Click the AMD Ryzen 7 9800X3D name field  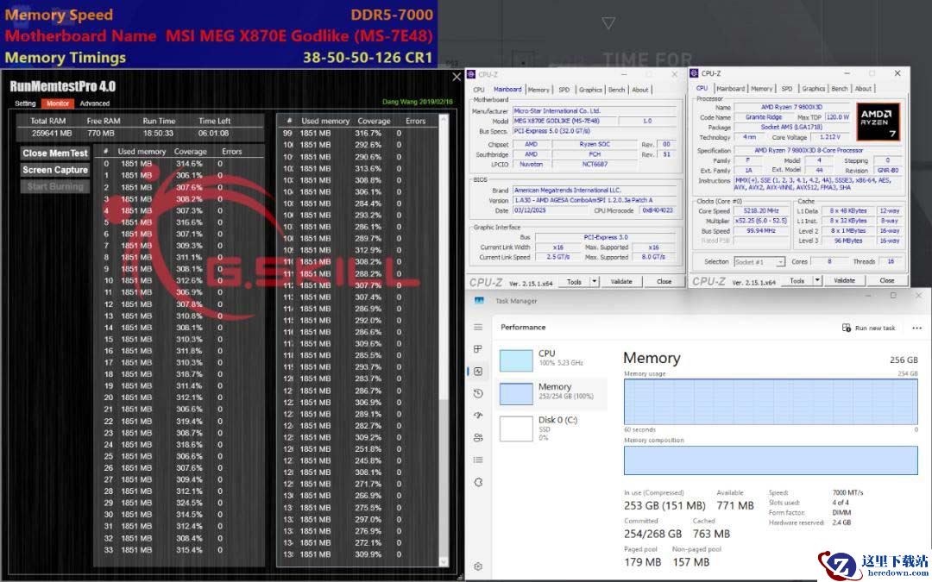pyautogui.click(x=791, y=108)
